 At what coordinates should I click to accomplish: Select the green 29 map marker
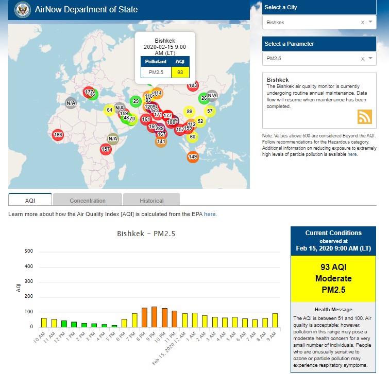[x=136, y=101]
